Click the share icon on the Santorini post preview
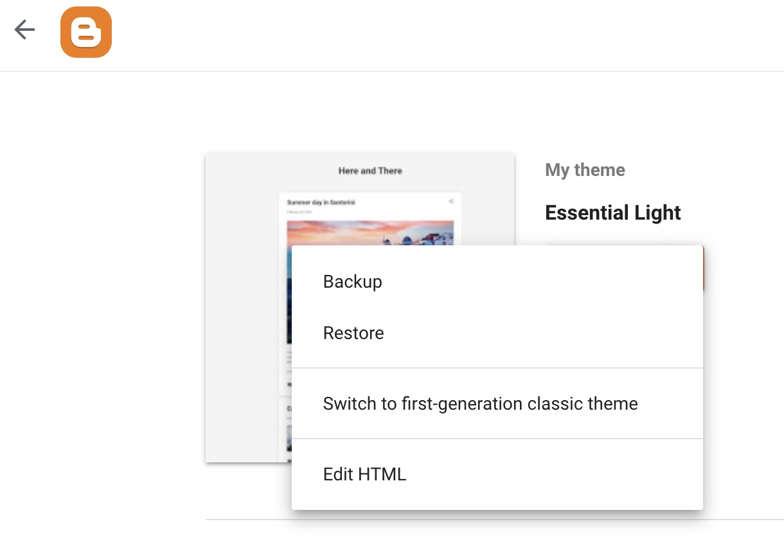784x560 pixels. click(451, 201)
